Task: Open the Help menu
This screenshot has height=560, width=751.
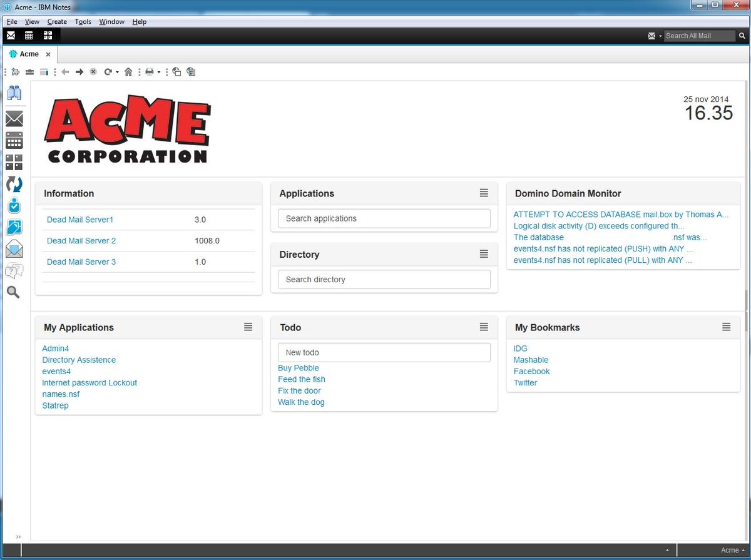Action: point(139,21)
